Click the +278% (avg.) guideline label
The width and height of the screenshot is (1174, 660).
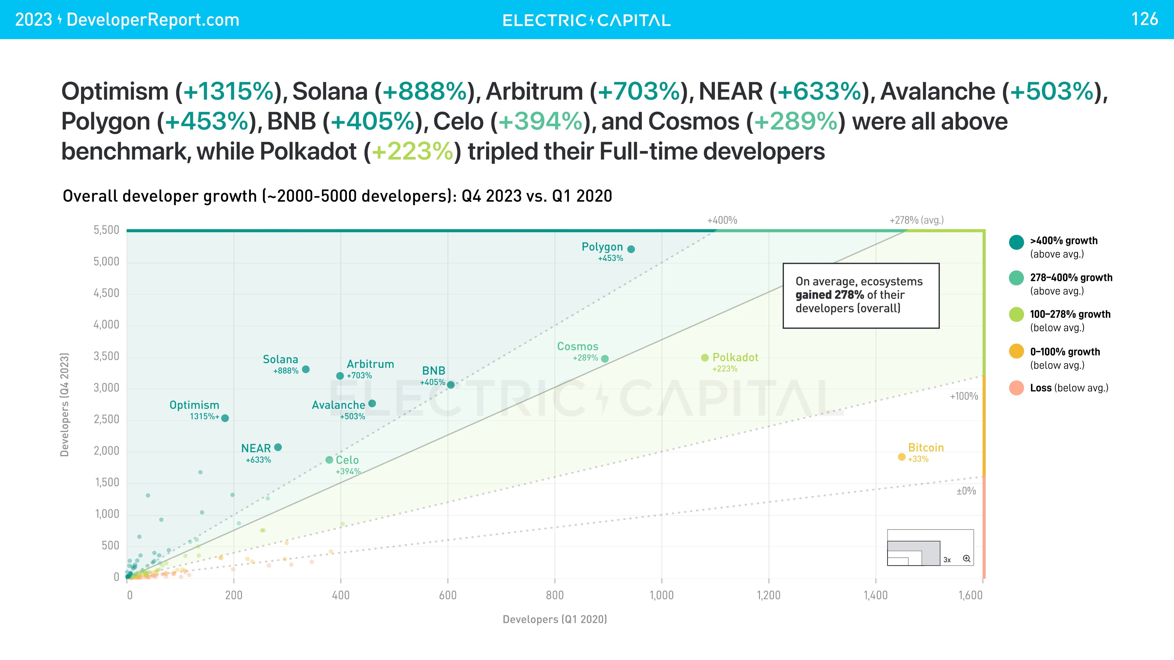(x=917, y=221)
